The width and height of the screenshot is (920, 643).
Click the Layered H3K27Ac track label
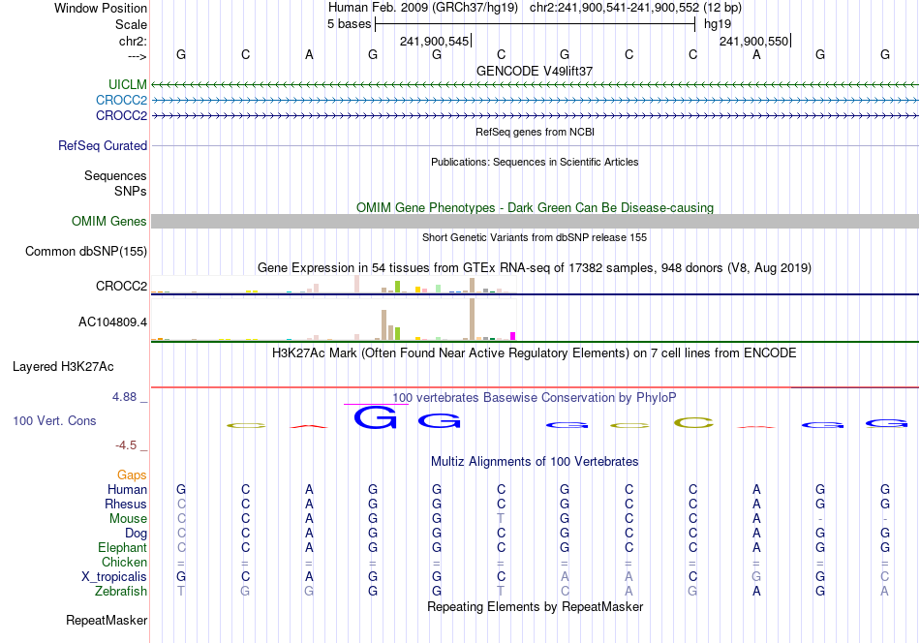click(63, 367)
